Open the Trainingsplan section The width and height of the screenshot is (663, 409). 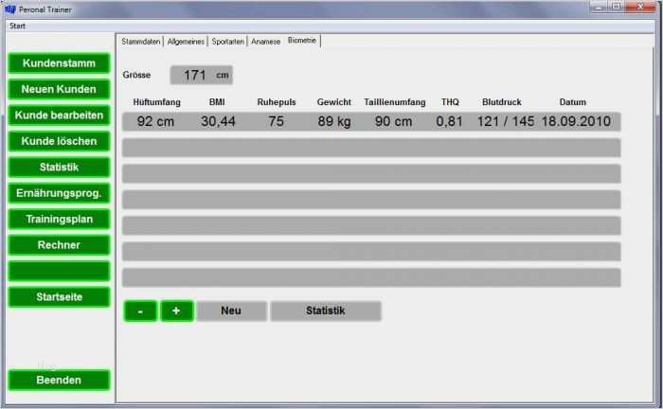pyautogui.click(x=59, y=220)
